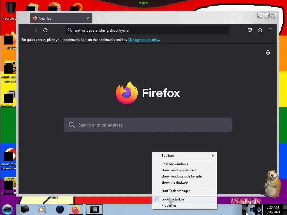The width and height of the screenshot is (287, 215).
Task: Choose Cascade windows
Action: pyautogui.click(x=184, y=164)
